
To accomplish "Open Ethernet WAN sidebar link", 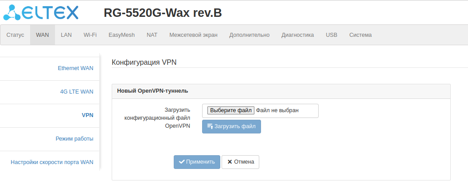I will tap(75, 68).
